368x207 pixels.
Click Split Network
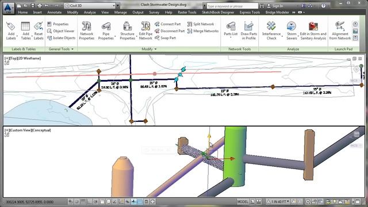201,24
